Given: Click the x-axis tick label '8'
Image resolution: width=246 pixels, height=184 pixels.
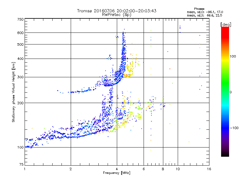Looking at the screenshot, I should (163, 169).
